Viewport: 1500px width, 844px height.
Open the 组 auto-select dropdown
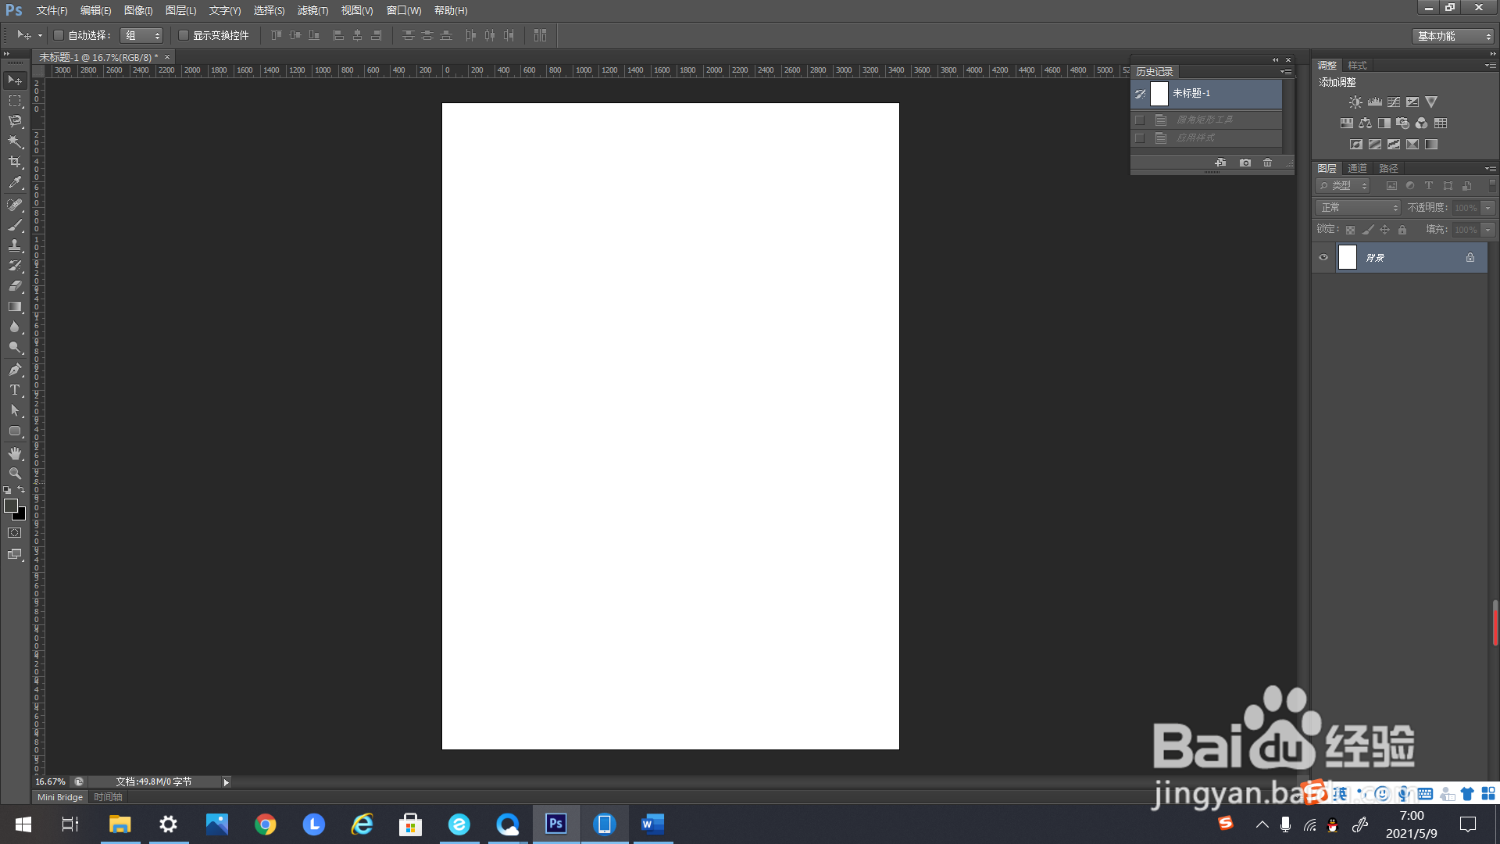[x=141, y=35]
